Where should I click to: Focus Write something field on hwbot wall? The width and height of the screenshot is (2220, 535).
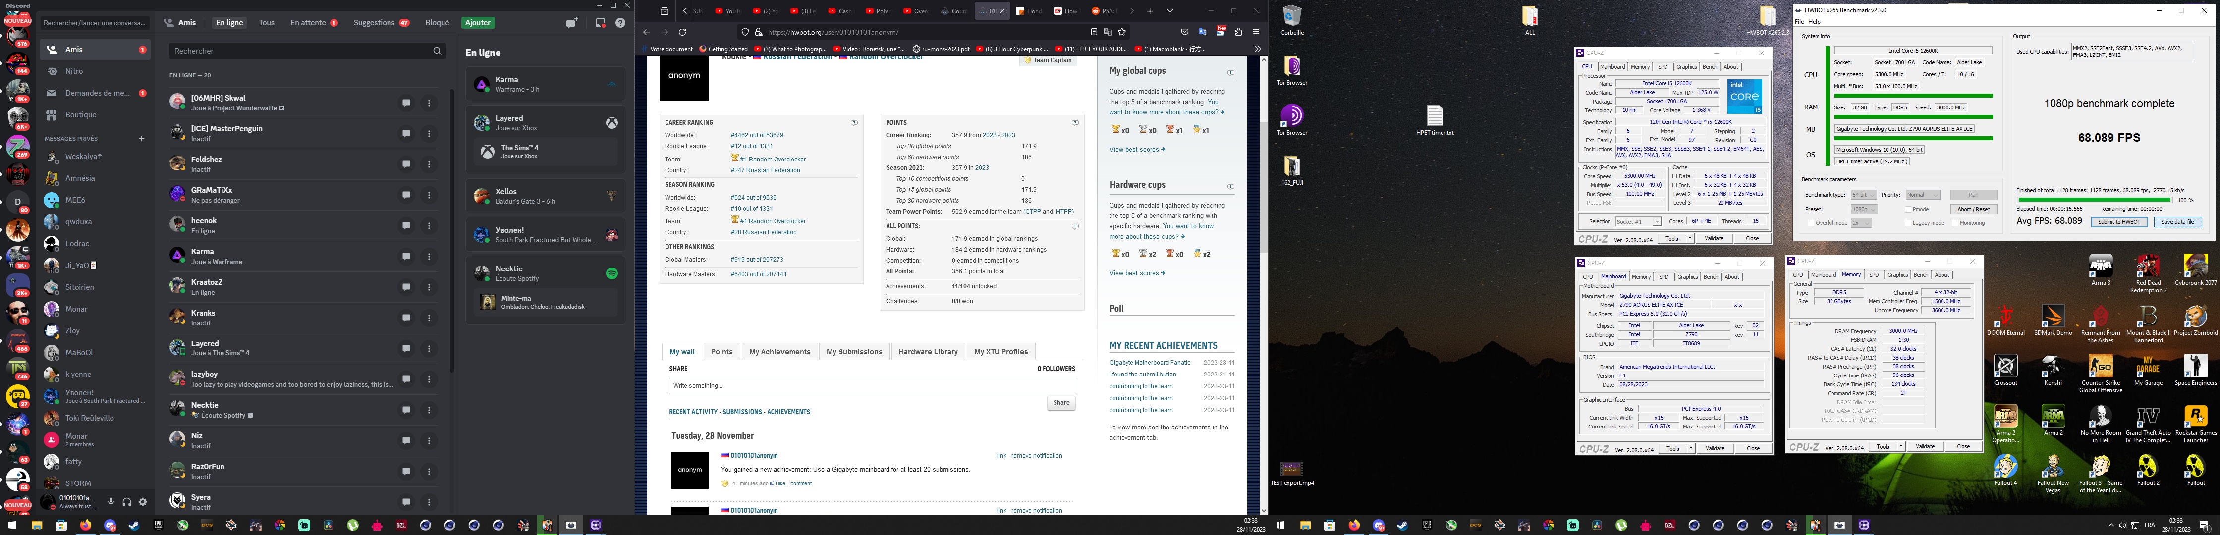[x=872, y=386]
